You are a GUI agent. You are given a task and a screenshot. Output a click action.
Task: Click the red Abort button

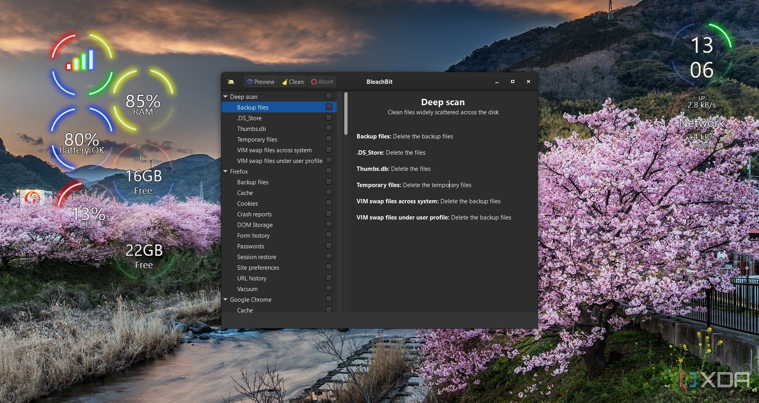tap(322, 82)
